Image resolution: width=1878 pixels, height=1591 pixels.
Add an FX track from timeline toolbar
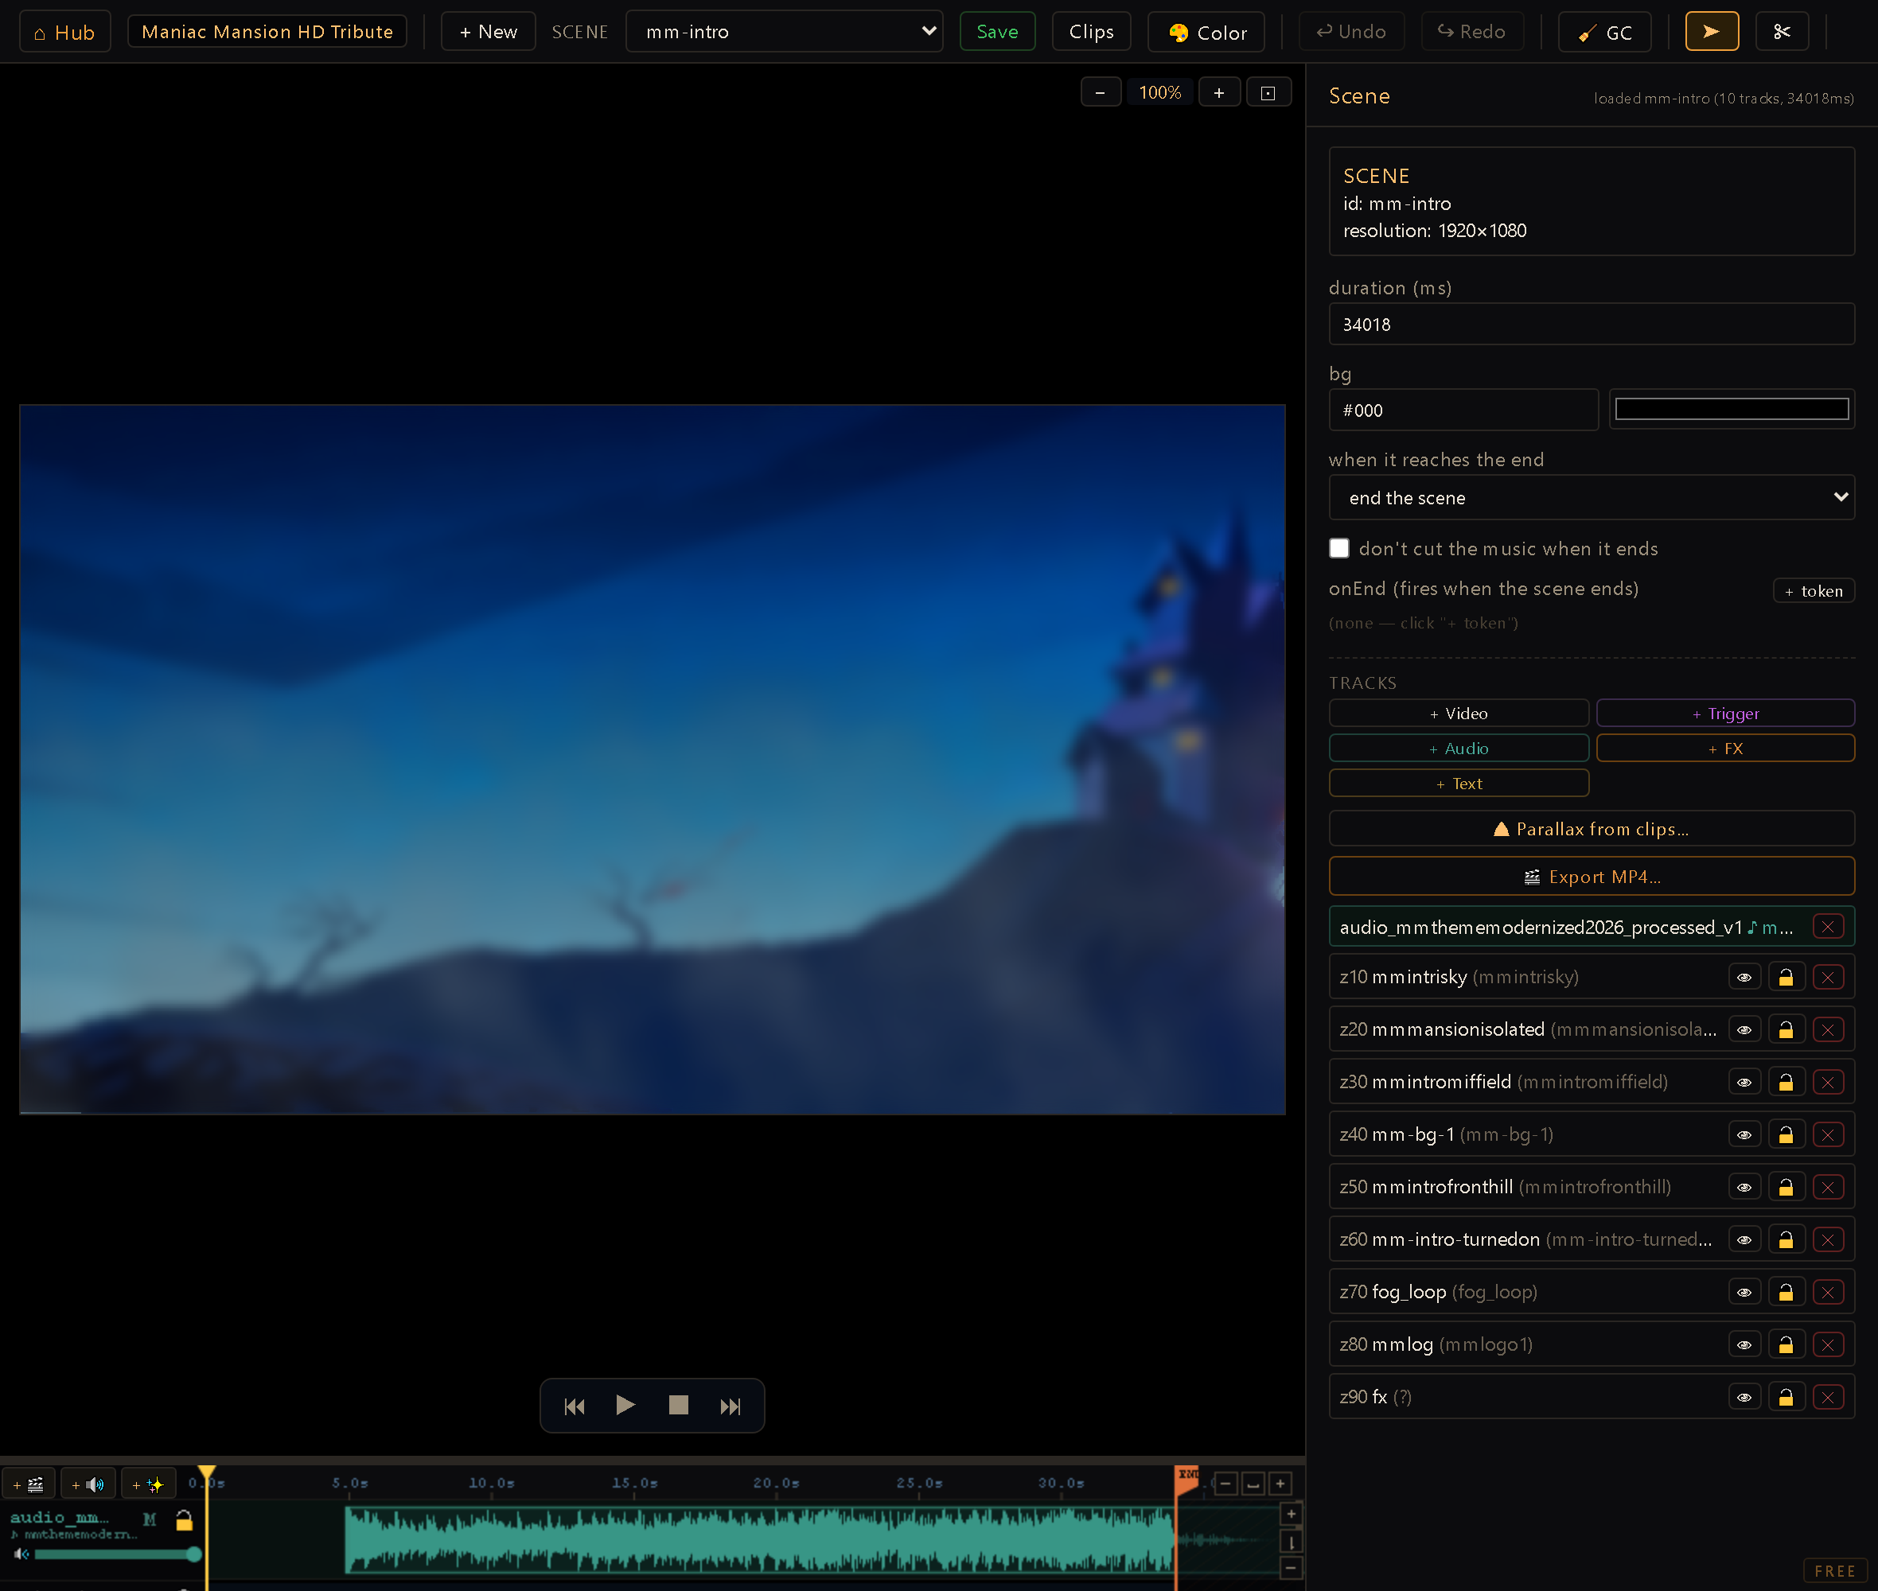pyautogui.click(x=148, y=1484)
